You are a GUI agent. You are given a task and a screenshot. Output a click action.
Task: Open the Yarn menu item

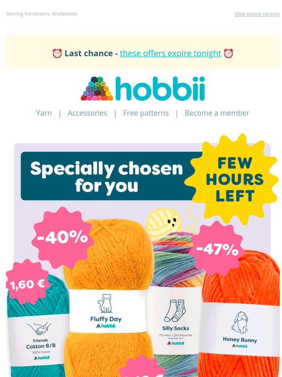(44, 113)
